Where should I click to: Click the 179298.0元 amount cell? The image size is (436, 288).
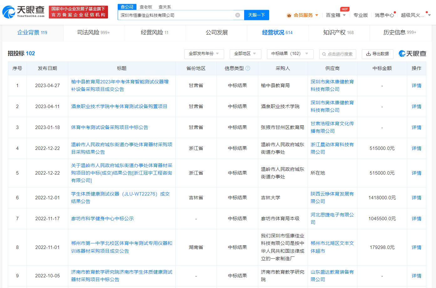[x=382, y=247]
